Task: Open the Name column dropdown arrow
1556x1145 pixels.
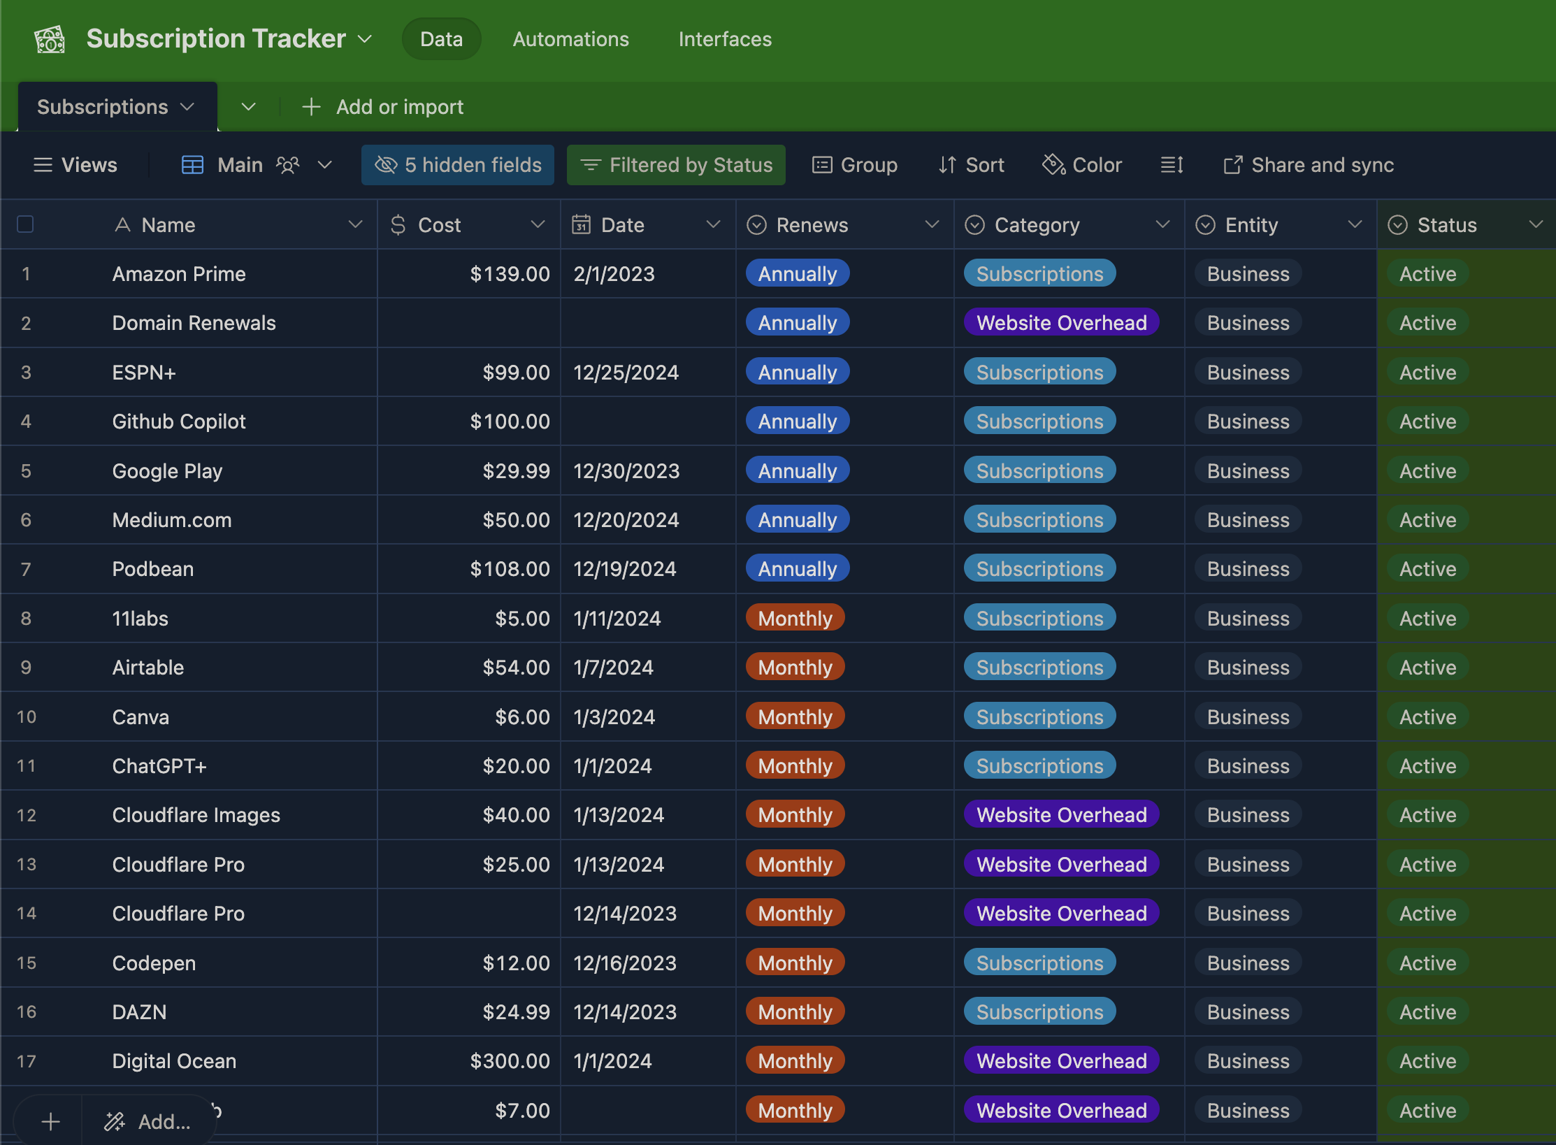Action: [355, 224]
